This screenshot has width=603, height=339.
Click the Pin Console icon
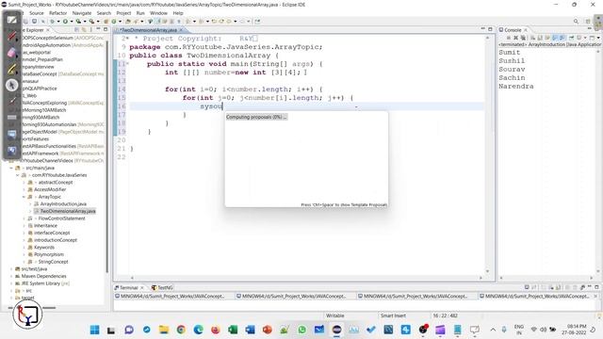pyautogui.click(x=572, y=38)
